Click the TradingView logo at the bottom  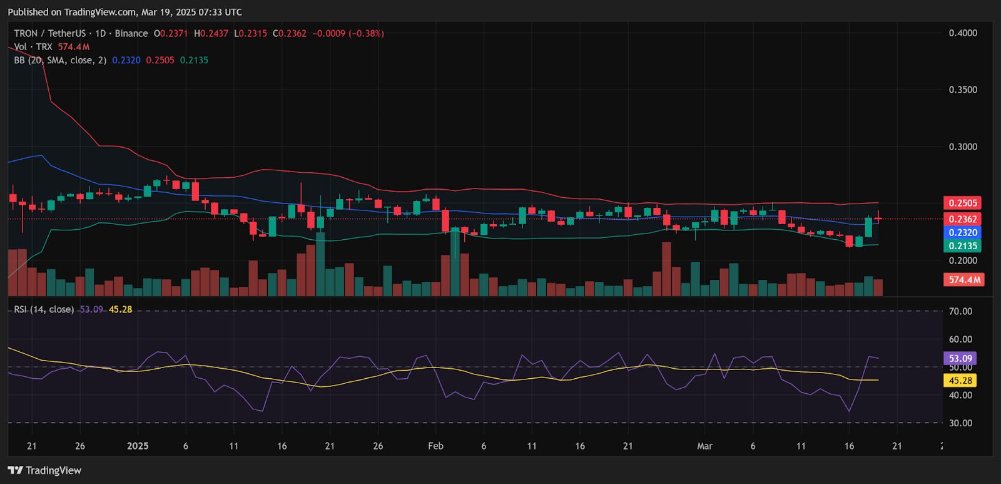44,470
